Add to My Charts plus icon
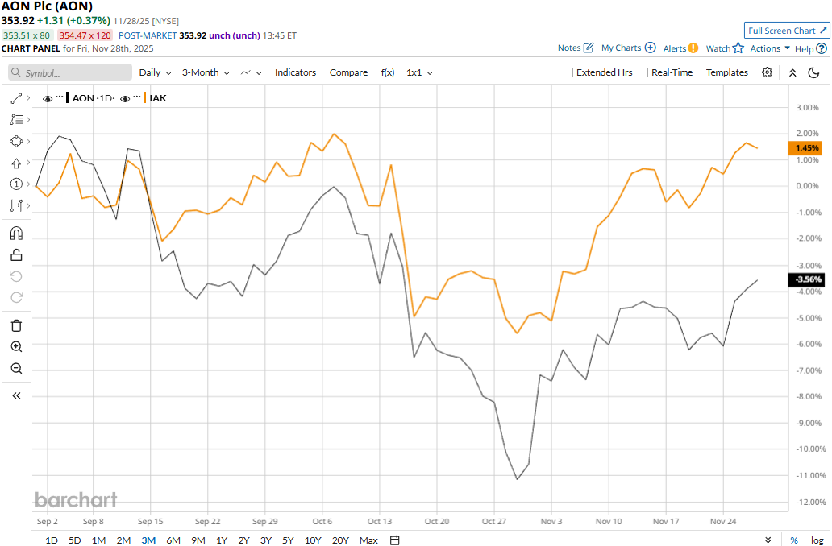 pyautogui.click(x=650, y=48)
